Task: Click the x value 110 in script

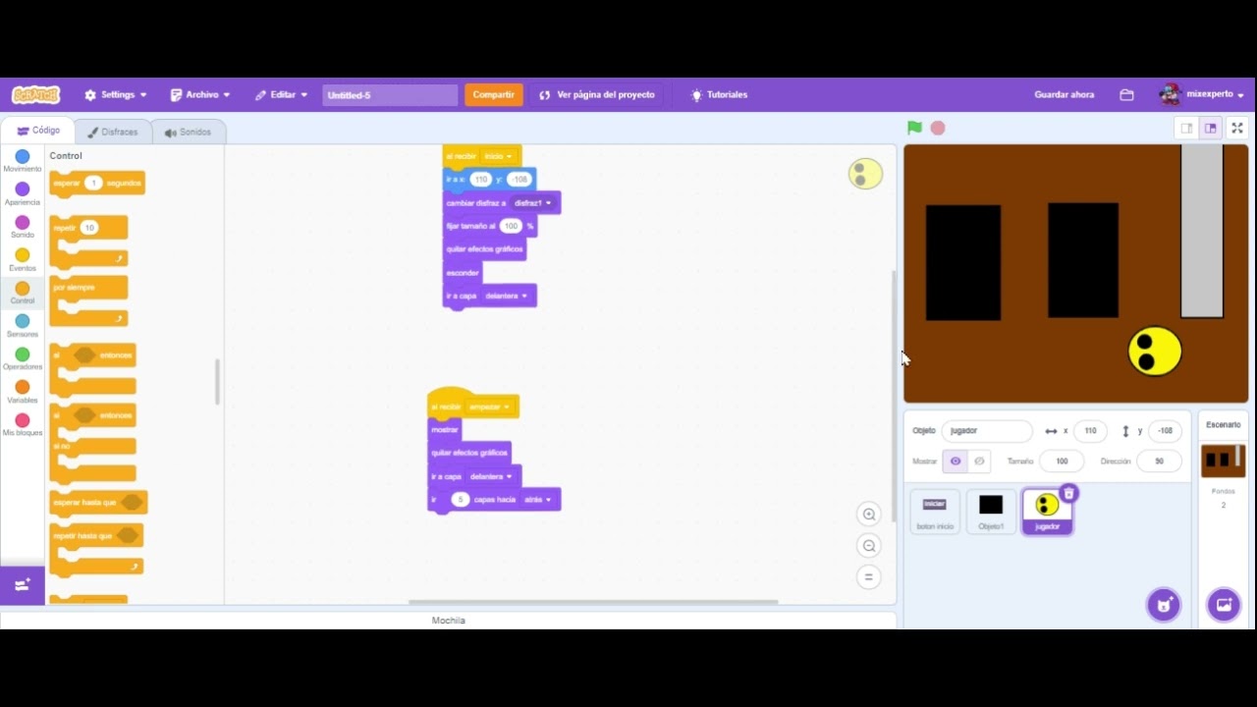Action: [x=480, y=180]
